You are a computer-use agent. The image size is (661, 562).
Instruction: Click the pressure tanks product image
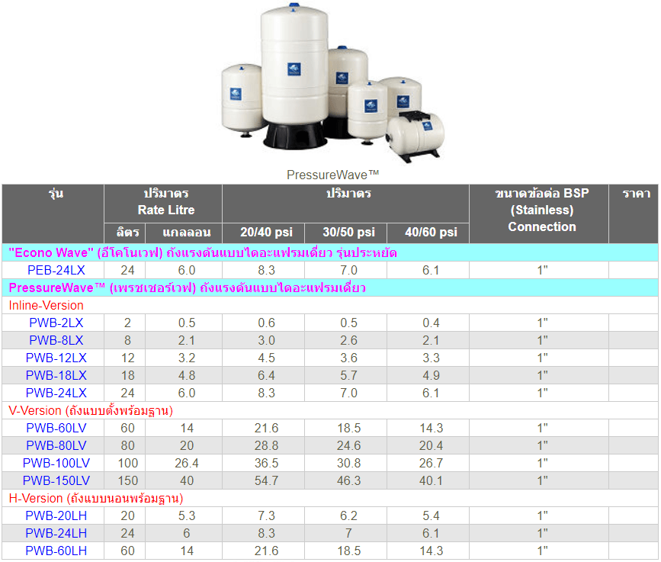(332, 82)
